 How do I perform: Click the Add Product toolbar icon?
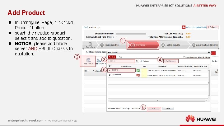coord(88,60)
